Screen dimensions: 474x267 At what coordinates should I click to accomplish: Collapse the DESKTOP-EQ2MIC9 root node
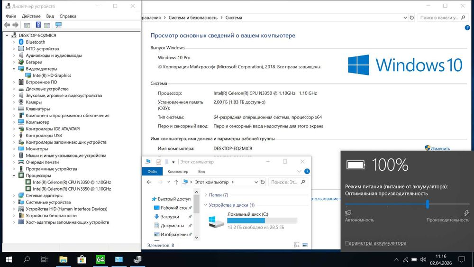7,36
